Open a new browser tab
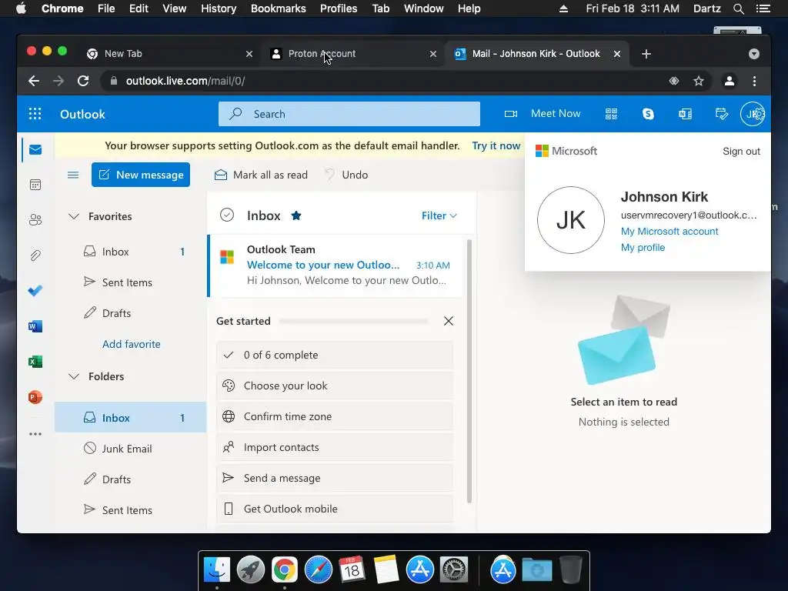 pos(646,54)
